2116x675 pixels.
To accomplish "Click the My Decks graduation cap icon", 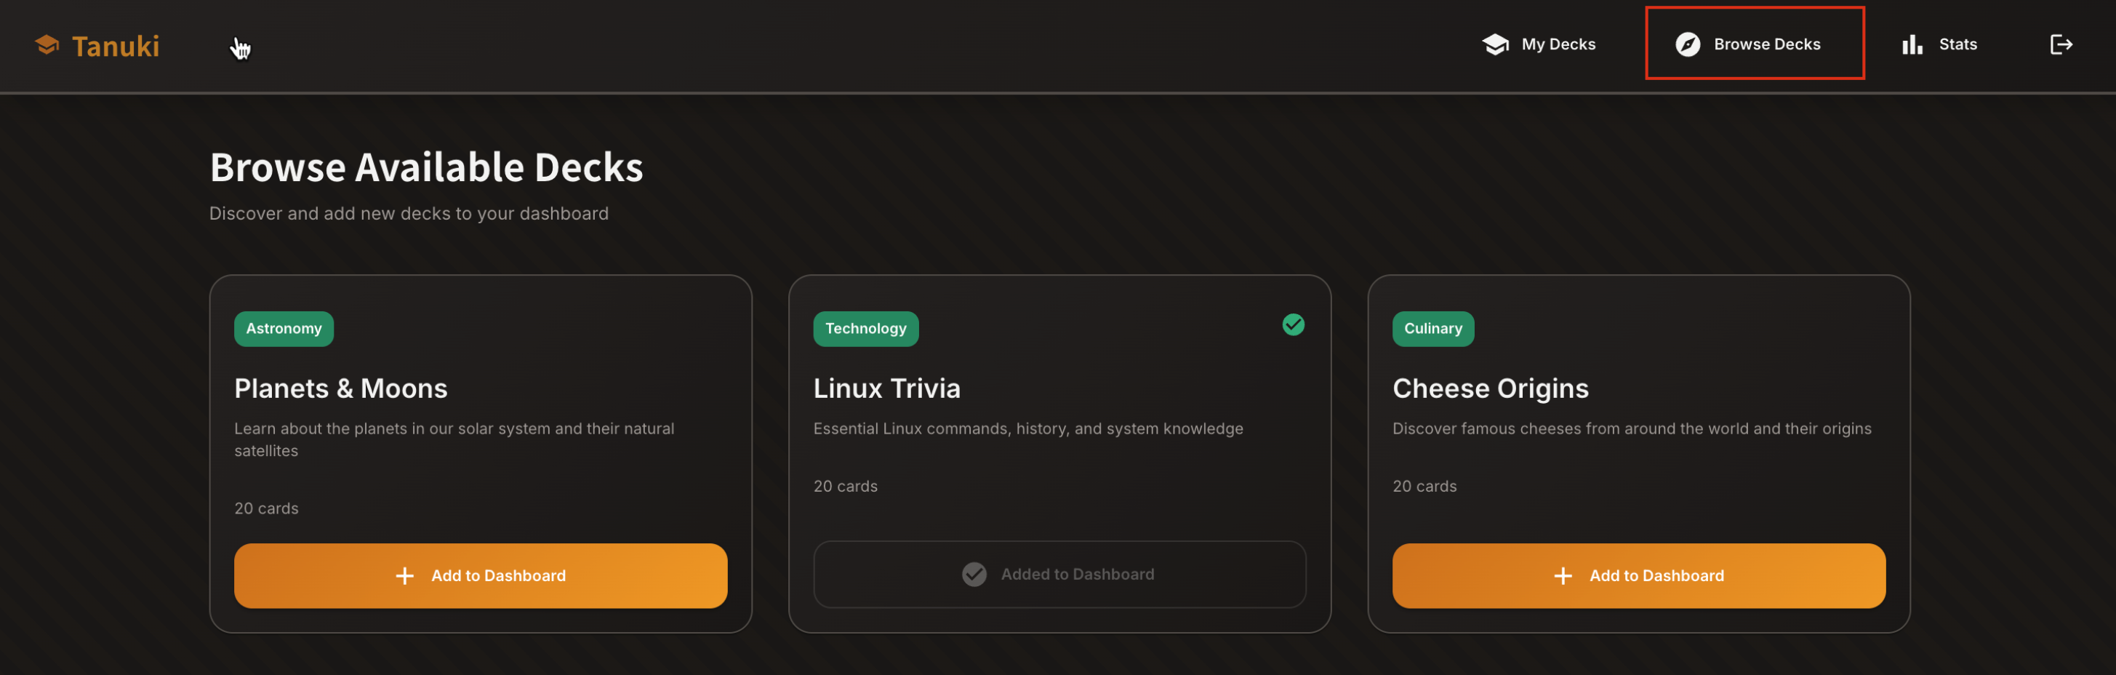I will (x=1495, y=44).
